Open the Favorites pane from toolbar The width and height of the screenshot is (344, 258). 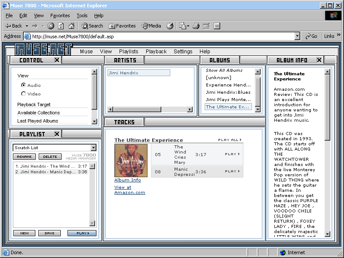[x=123, y=26]
